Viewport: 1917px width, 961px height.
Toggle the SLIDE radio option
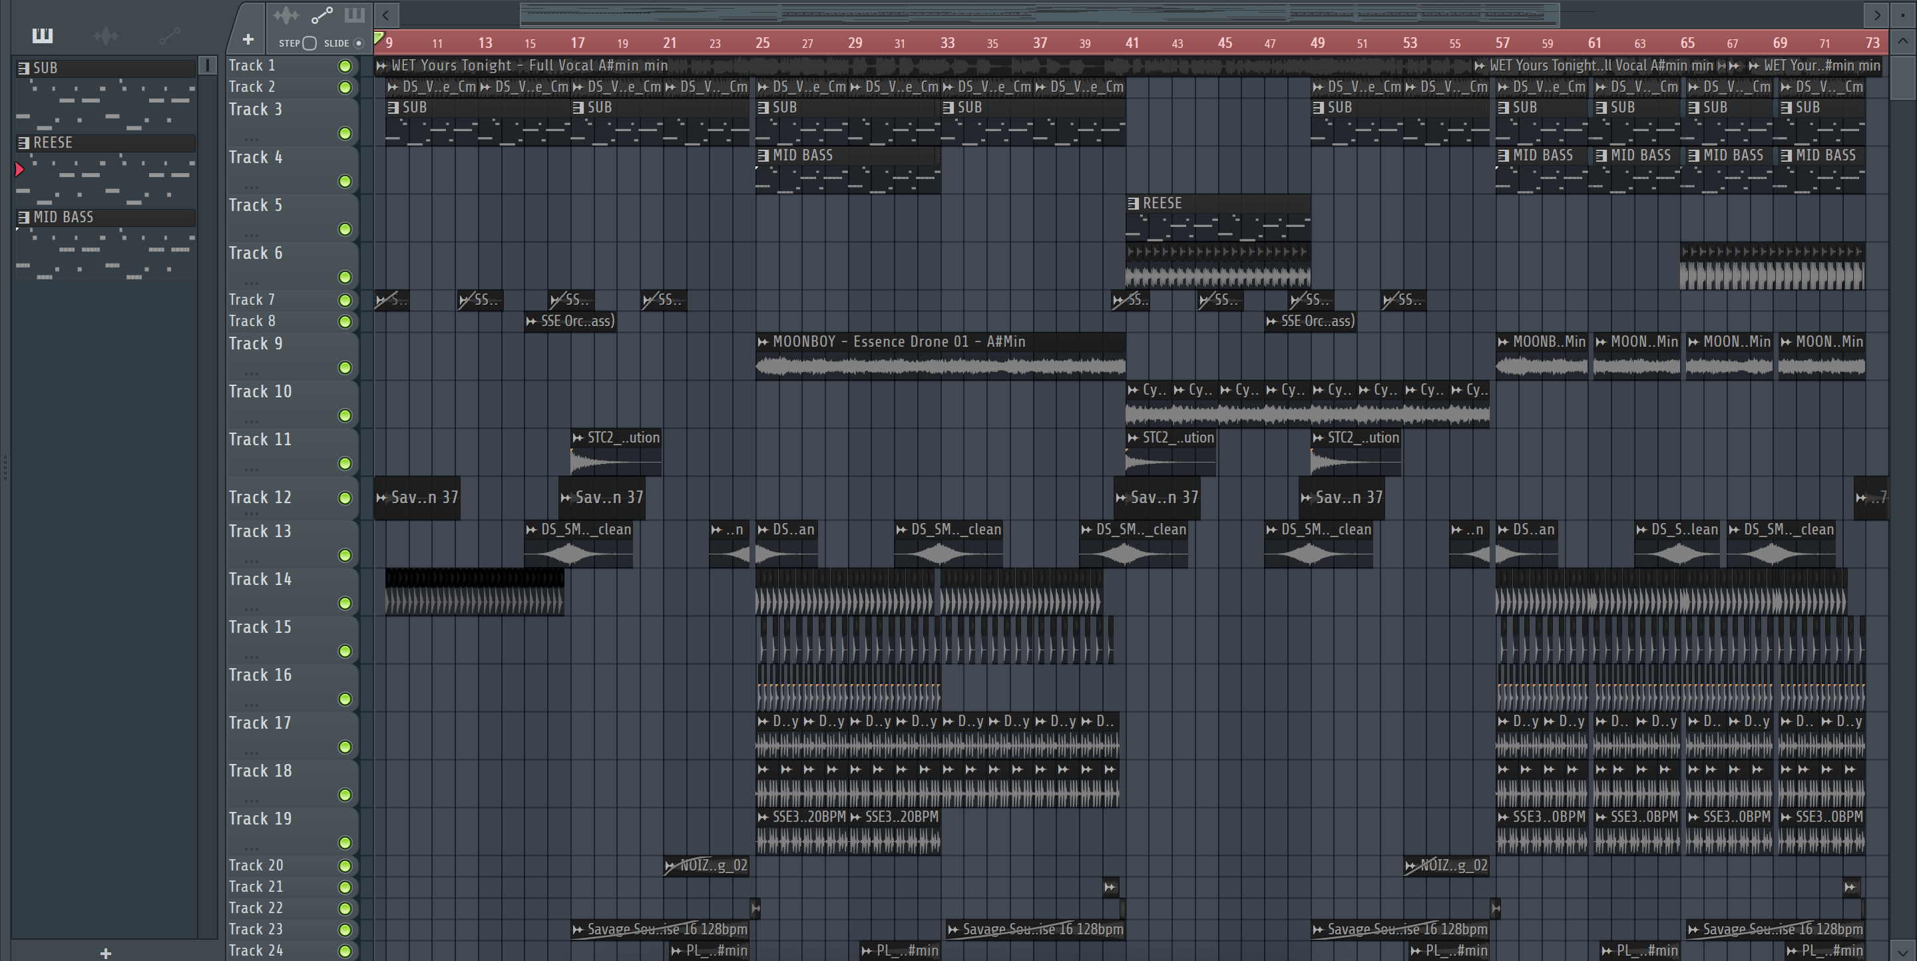(x=358, y=43)
